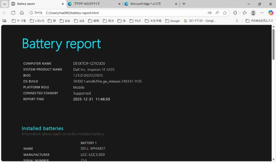Viewport: 276px width, 162px height.
Task: Go to home page with Home icon
Action: pos(22,13)
